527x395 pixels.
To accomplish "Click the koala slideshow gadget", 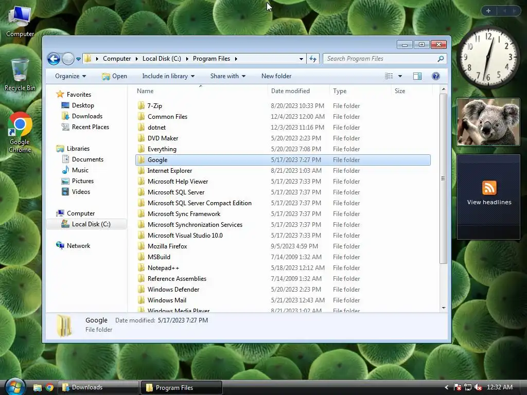I will pos(488,122).
